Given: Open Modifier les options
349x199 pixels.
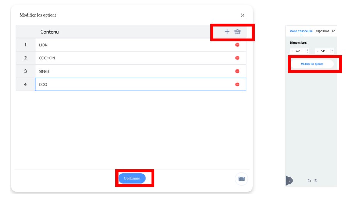Looking at the screenshot, I should (312, 64).
